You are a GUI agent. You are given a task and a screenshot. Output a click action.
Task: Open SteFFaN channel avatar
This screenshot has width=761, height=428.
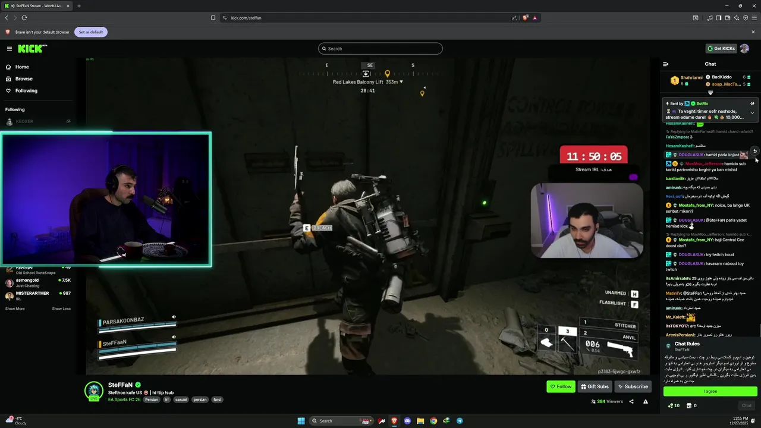(93, 391)
